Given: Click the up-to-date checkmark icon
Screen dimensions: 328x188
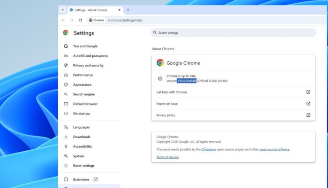Looking at the screenshot, I should (x=160, y=78).
